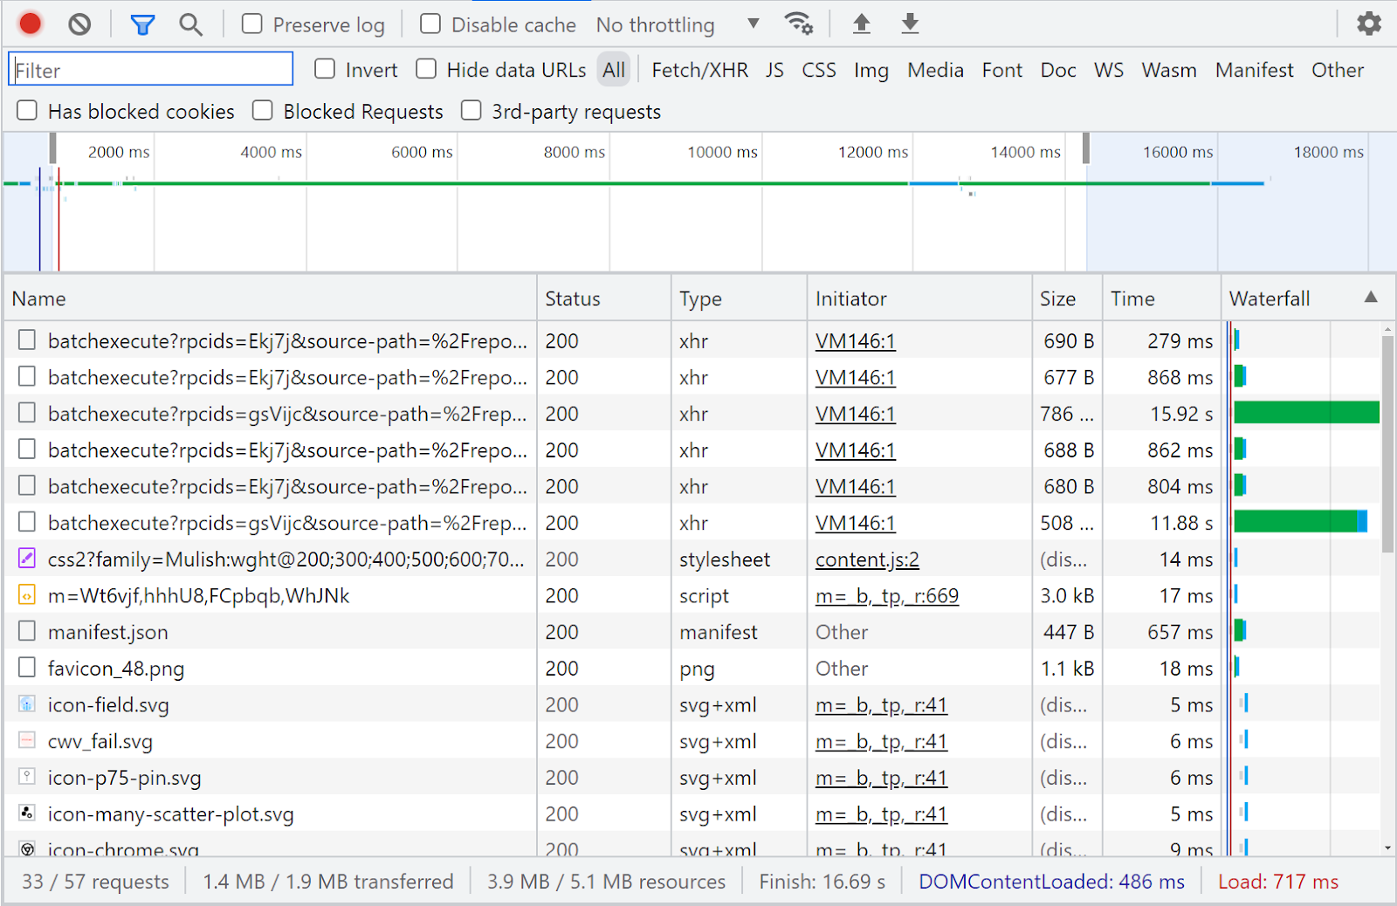
Task: Open VM146:1 link in 15.92 s row
Action: click(x=856, y=414)
